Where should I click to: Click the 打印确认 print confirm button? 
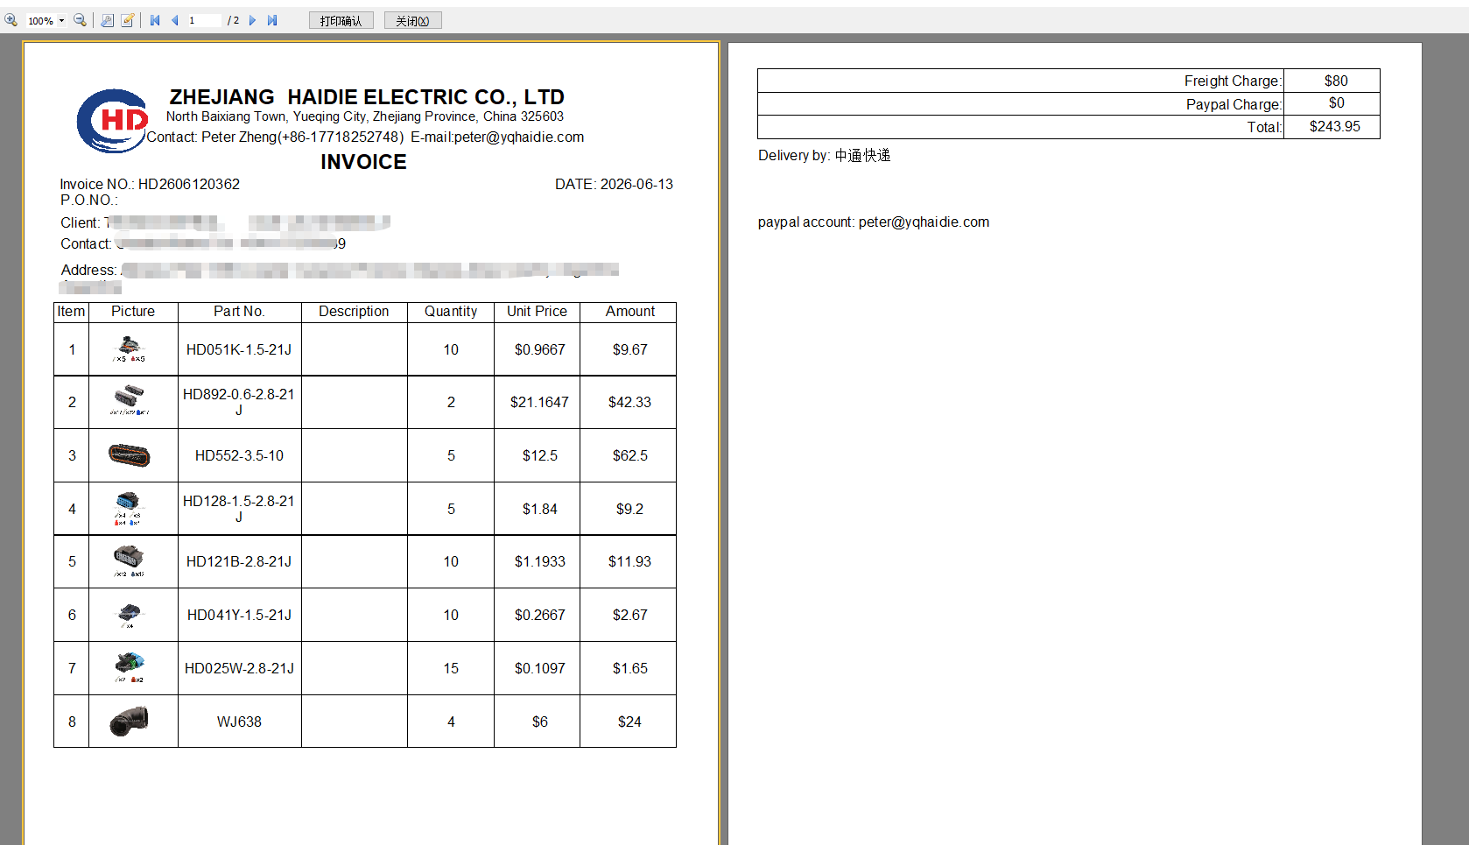[x=341, y=20]
